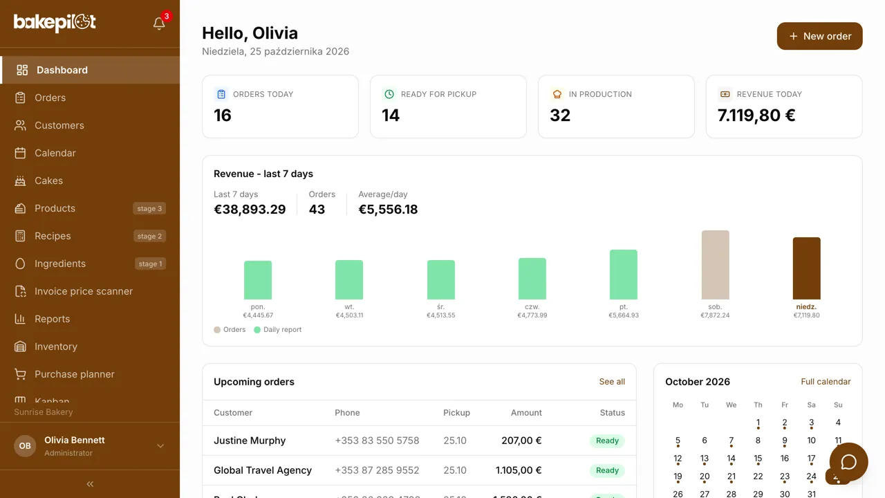Click the Orders Today card
This screenshot has width=885, height=498.
tap(280, 107)
